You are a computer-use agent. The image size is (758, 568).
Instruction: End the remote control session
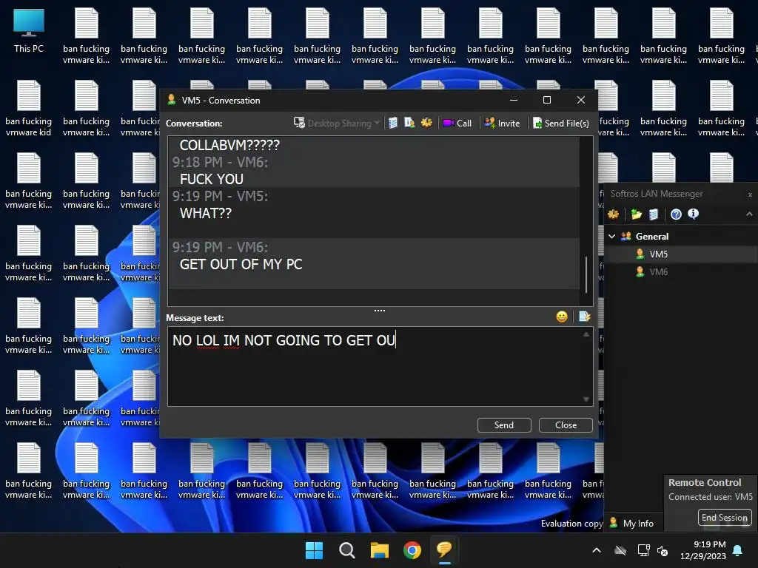click(725, 517)
